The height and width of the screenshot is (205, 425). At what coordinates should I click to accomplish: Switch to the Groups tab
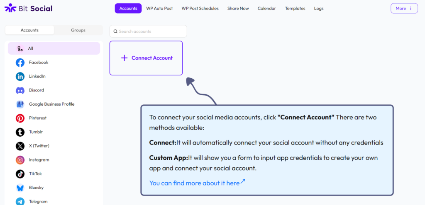78,30
